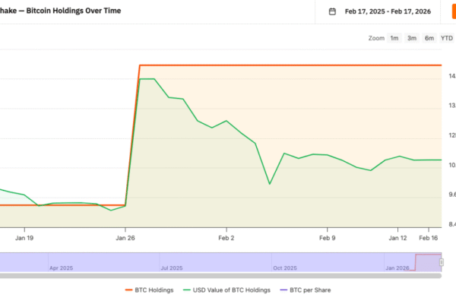Set zoom to 3m
Viewport: 456px width, 304px height.
[x=412, y=38]
